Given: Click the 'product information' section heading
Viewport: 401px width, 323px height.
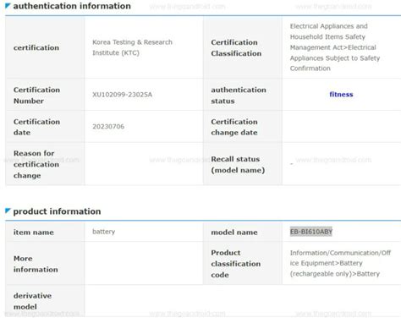Looking at the screenshot, I should pos(57,211).
